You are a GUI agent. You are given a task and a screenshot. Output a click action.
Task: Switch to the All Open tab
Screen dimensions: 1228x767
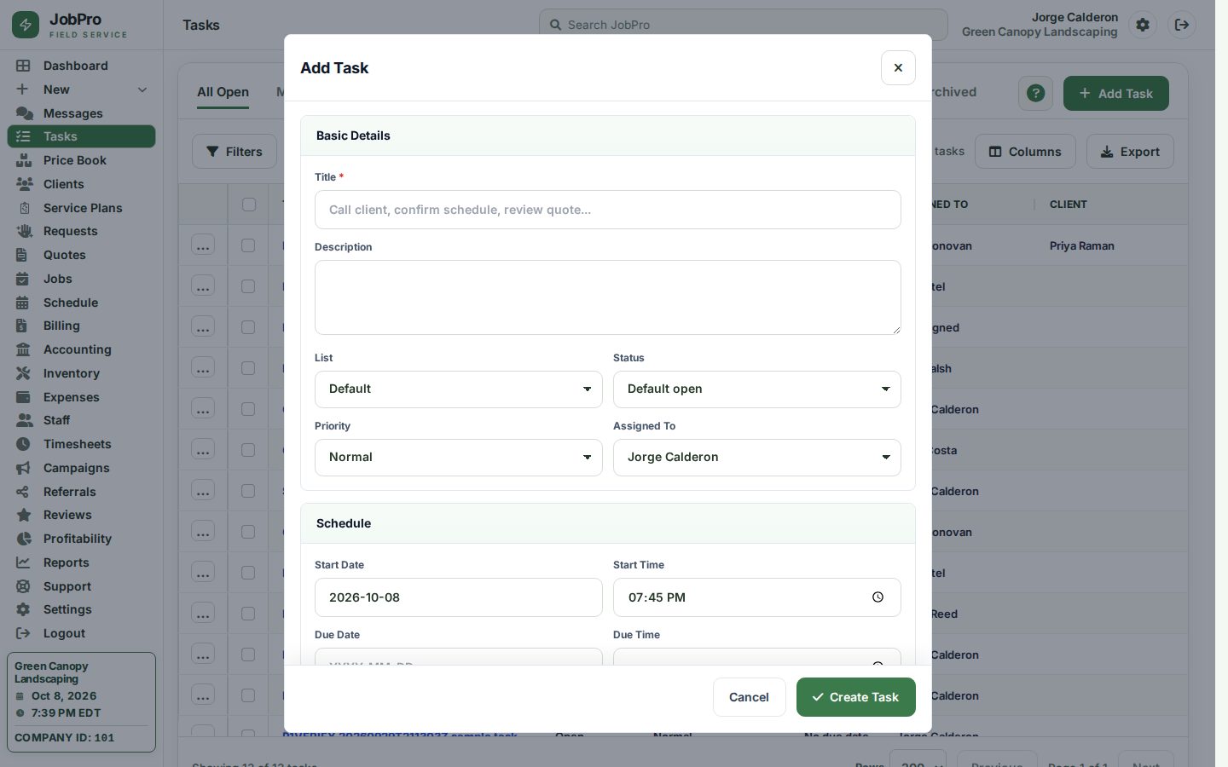[223, 92]
